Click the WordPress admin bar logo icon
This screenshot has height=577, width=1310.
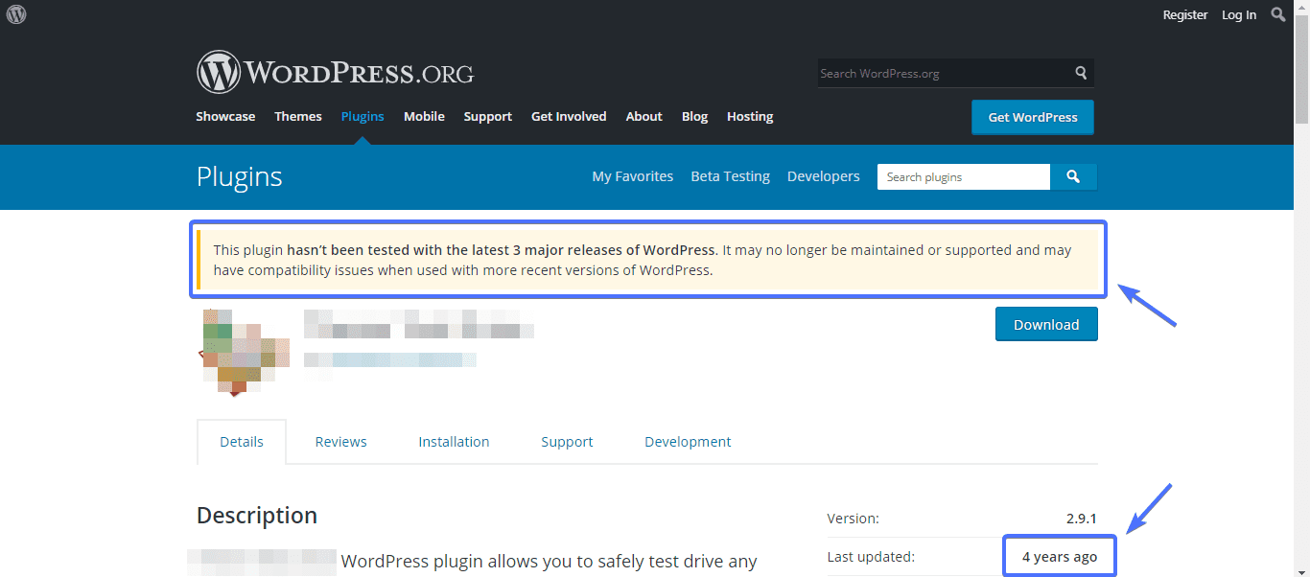point(16,14)
